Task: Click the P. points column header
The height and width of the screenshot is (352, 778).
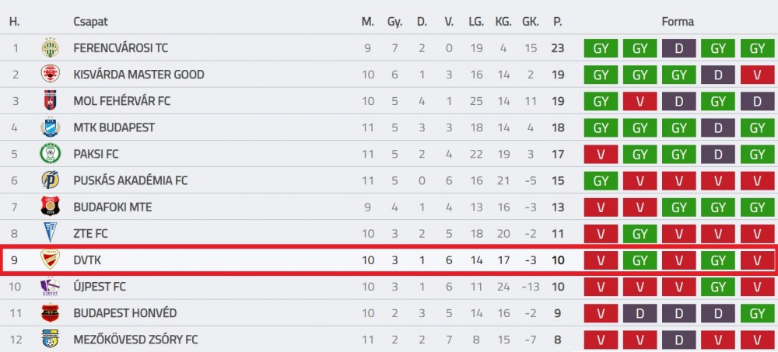Action: pyautogui.click(x=558, y=22)
